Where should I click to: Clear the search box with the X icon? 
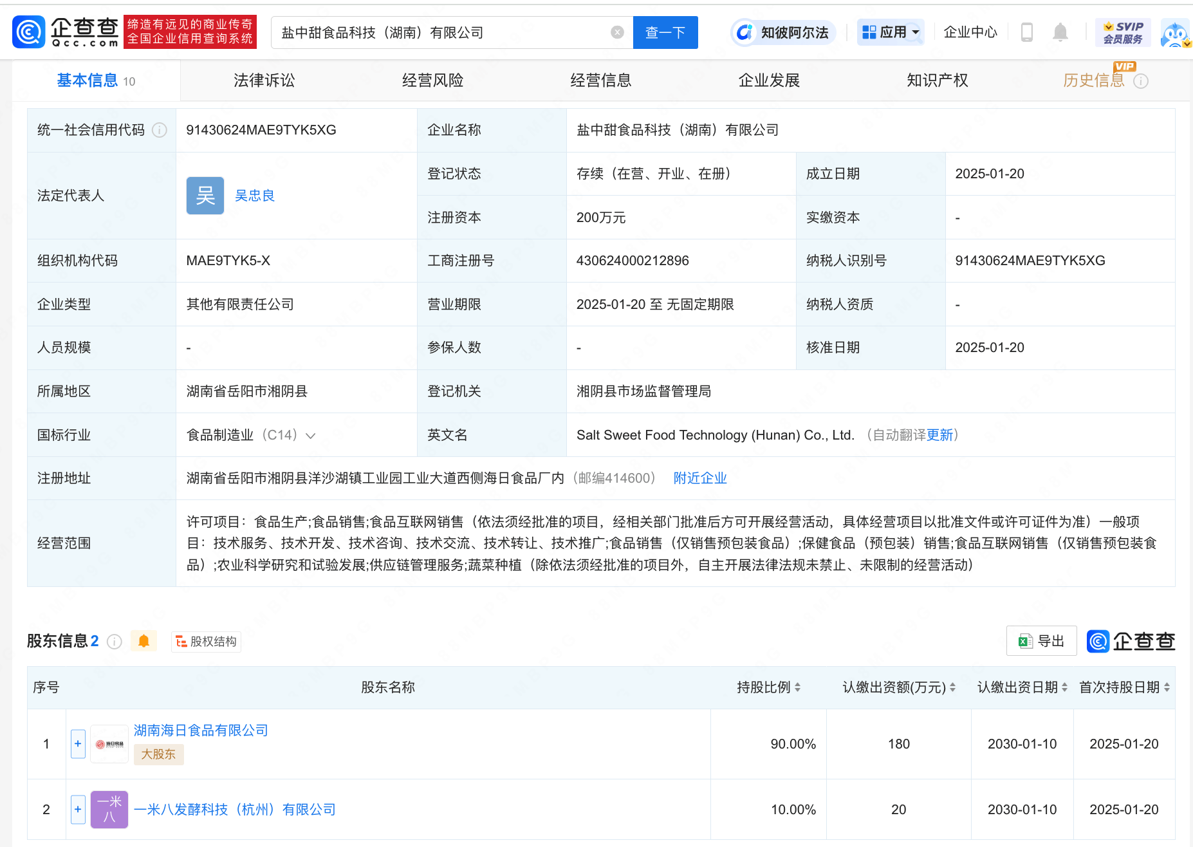point(617,32)
